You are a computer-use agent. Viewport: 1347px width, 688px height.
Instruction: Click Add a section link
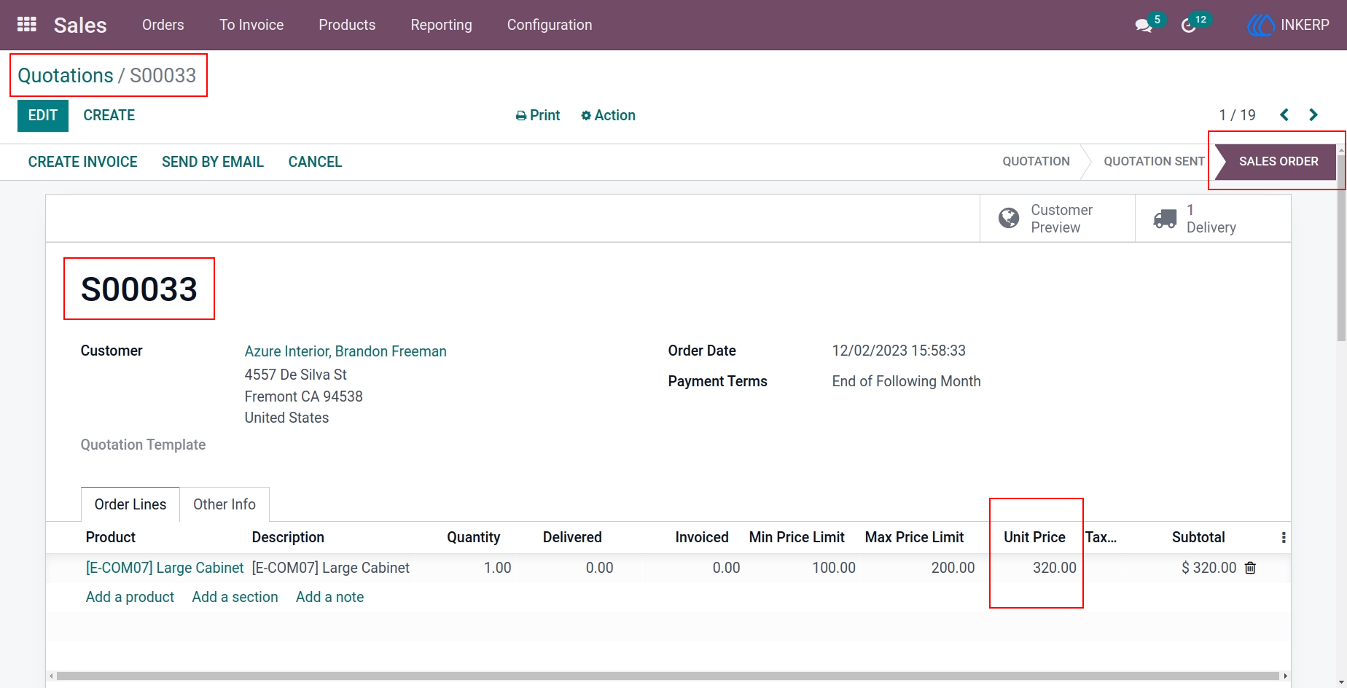pyautogui.click(x=235, y=597)
